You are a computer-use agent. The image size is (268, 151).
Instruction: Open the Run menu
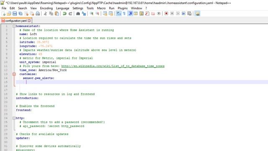pyautogui.click(x=112, y=8)
